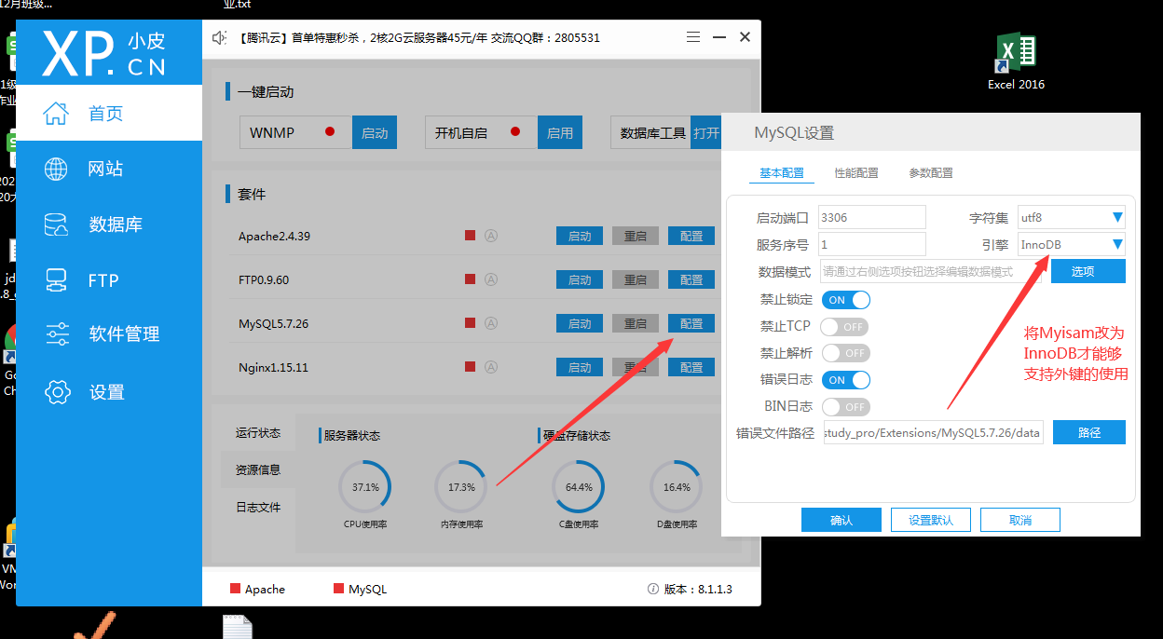Click 确认 in MySQL设置 dialog
Screen dimensions: 1163x639
tap(841, 520)
